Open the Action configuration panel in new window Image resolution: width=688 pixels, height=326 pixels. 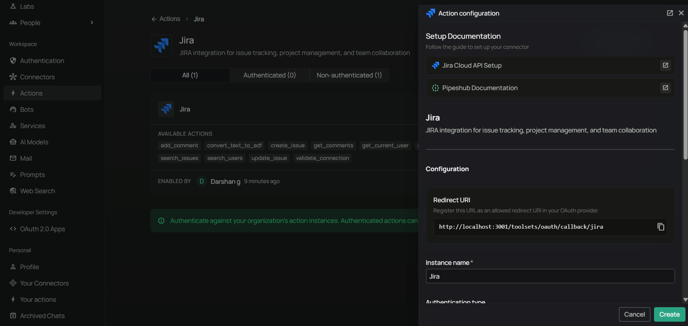point(670,13)
